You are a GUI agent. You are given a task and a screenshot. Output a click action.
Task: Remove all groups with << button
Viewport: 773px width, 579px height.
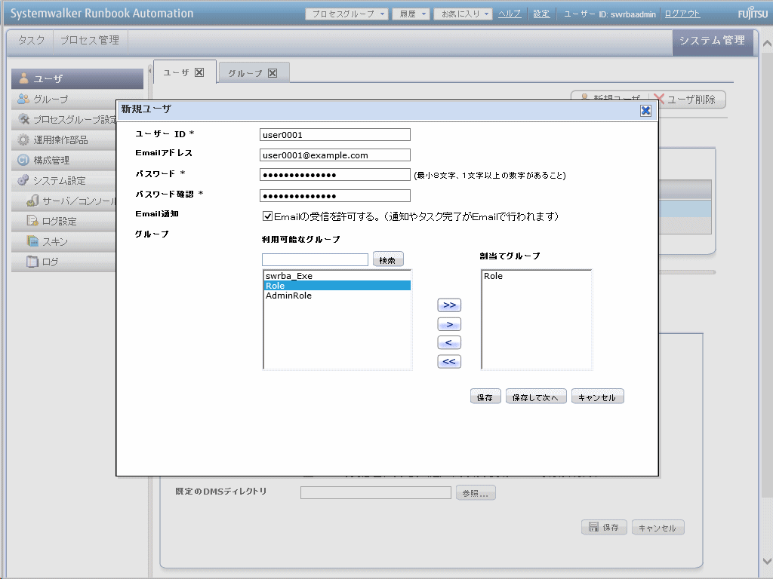(449, 361)
